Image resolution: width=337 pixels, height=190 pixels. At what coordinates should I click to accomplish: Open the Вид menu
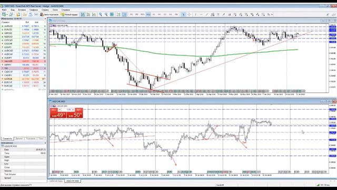13,9
